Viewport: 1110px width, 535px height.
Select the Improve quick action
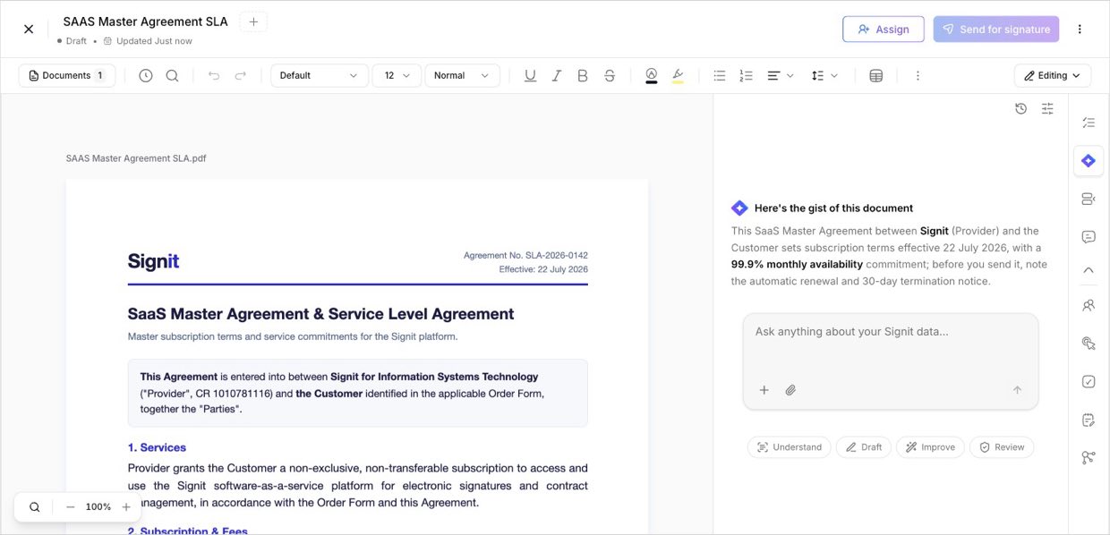coord(930,447)
